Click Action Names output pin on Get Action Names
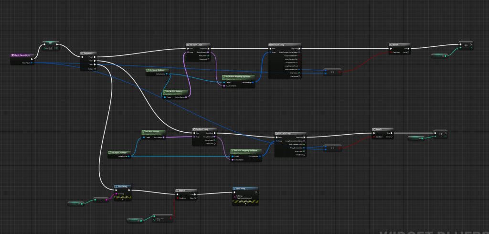Viewport: 489px width, 234px height. coord(187,97)
